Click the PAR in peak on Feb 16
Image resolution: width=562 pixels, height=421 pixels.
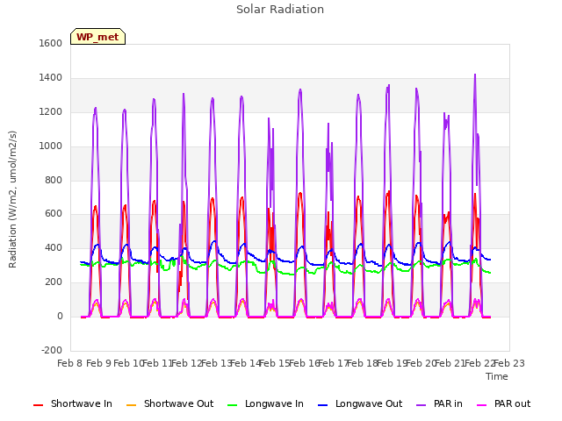[300, 90]
